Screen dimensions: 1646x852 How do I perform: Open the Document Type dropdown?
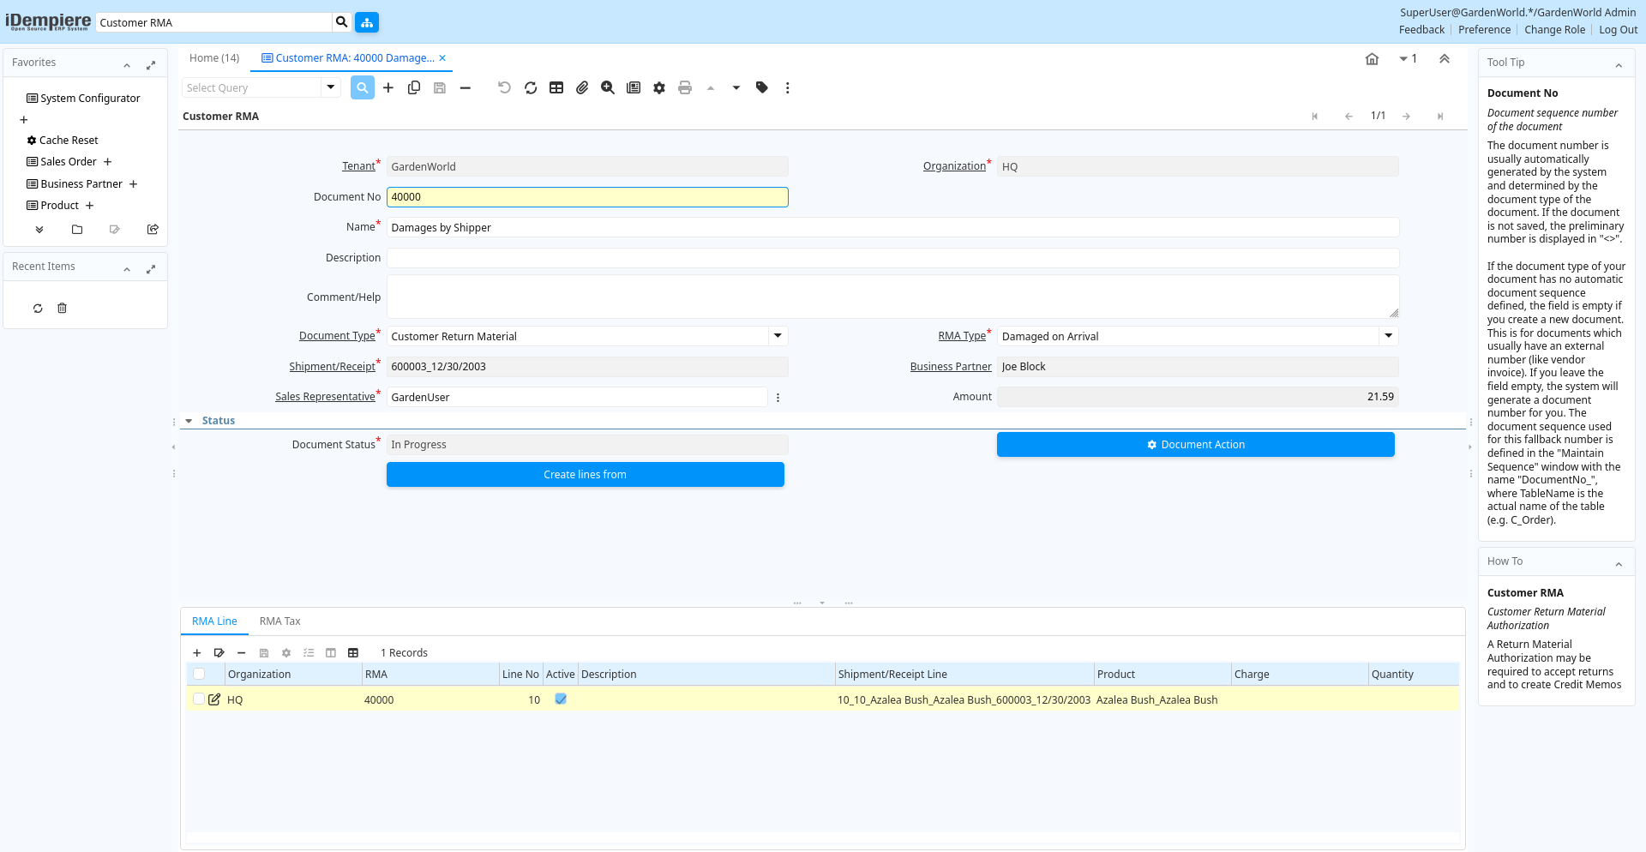(x=778, y=336)
